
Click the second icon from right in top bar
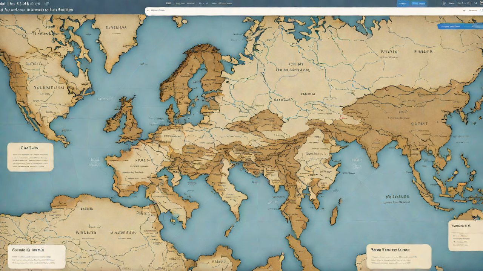click(475, 3)
